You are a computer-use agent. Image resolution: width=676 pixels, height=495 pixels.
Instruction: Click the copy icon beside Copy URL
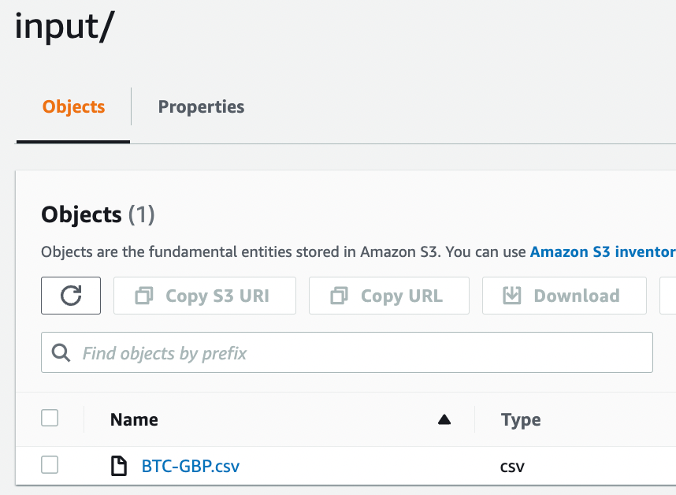tap(340, 296)
